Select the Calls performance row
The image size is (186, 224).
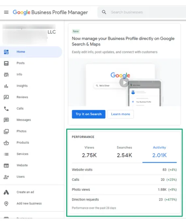pyautogui.click(x=124, y=180)
